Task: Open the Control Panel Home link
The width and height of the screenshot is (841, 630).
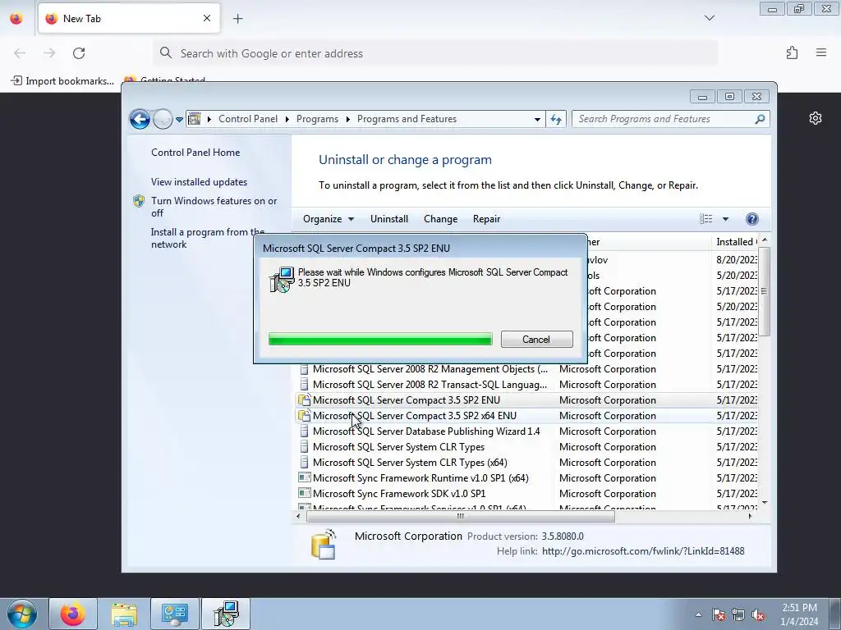Action: (x=195, y=152)
